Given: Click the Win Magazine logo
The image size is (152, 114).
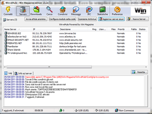Looking at the screenshot, I should 140,11.
